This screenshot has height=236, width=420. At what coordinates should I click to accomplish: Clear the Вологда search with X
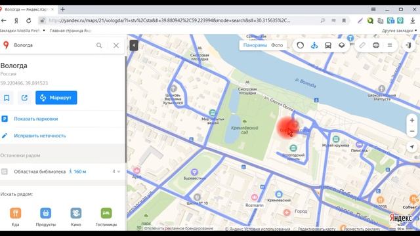(x=116, y=45)
